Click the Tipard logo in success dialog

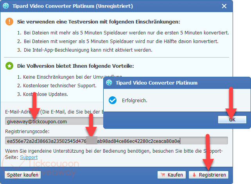[x=109, y=83]
